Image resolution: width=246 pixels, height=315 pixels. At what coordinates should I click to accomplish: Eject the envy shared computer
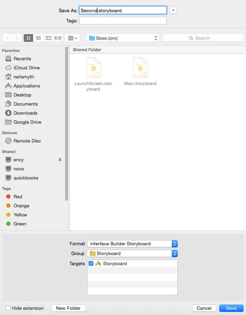[x=60, y=160]
